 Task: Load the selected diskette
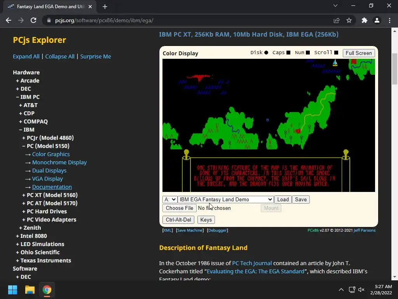(283, 200)
